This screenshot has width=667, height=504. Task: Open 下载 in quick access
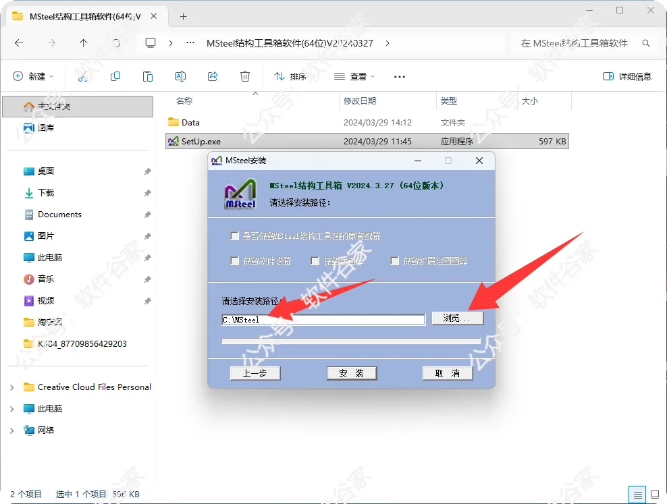45,193
